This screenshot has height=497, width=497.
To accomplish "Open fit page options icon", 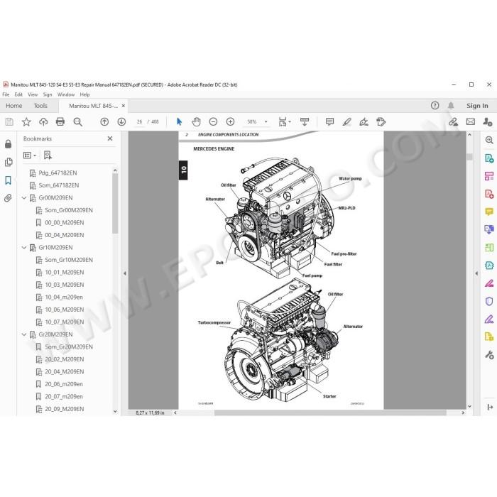I will (284, 121).
